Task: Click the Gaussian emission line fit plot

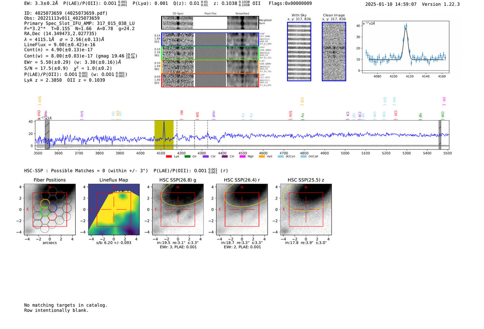Action: pyautogui.click(x=406, y=47)
